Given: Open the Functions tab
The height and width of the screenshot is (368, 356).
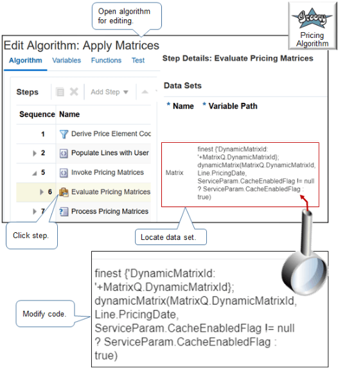Looking at the screenshot, I should pyautogui.click(x=106, y=60).
